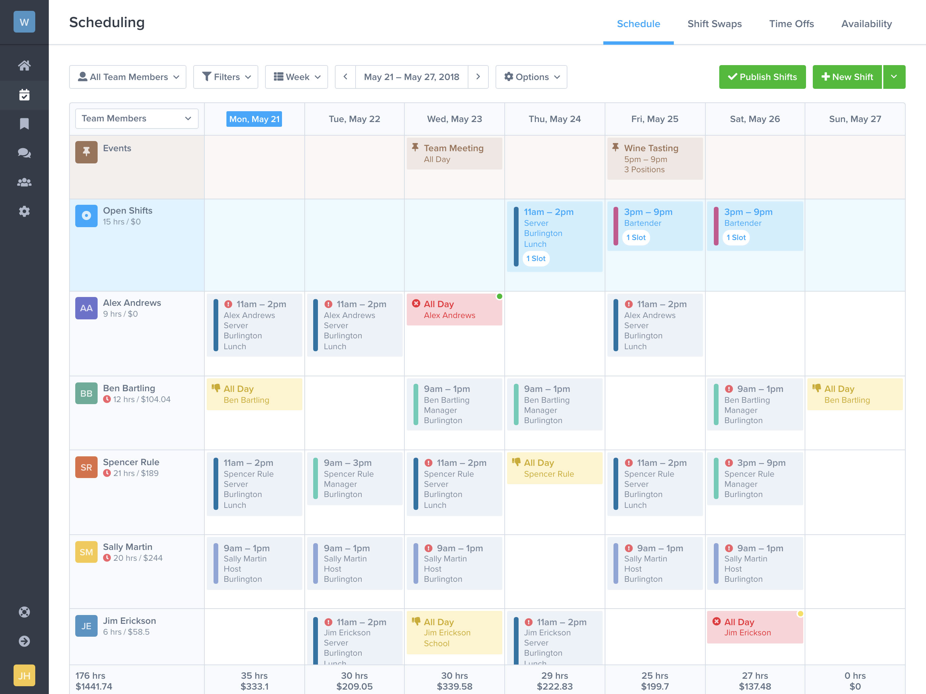Image resolution: width=926 pixels, height=694 pixels.
Task: Expand the Week view selector
Action: click(297, 77)
